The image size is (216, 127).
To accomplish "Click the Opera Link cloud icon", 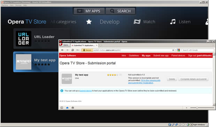I will click(x=67, y=108).
